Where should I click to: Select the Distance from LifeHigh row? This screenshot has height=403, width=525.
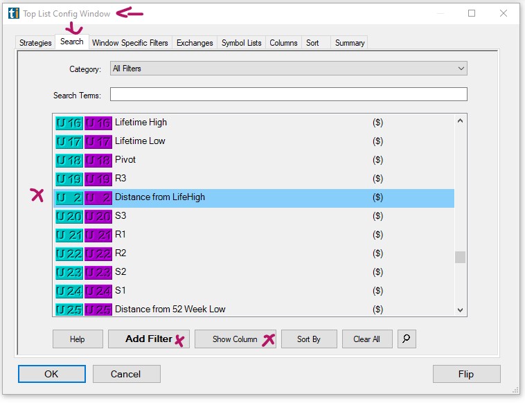point(242,197)
